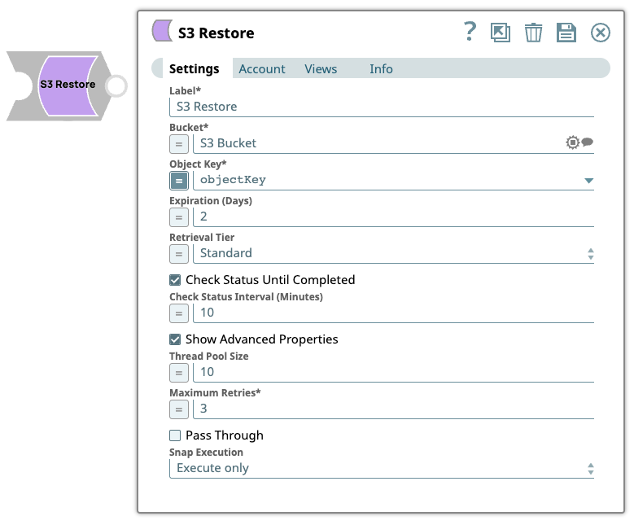Open the help question mark icon
The width and height of the screenshot is (634, 525).
470,32
